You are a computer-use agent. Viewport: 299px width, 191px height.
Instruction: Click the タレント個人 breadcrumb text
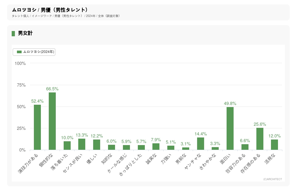20,16
